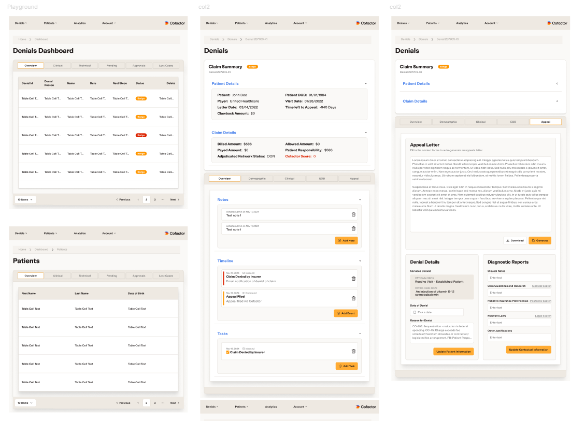
Task: Open the Medical Search link
Action: (x=541, y=286)
